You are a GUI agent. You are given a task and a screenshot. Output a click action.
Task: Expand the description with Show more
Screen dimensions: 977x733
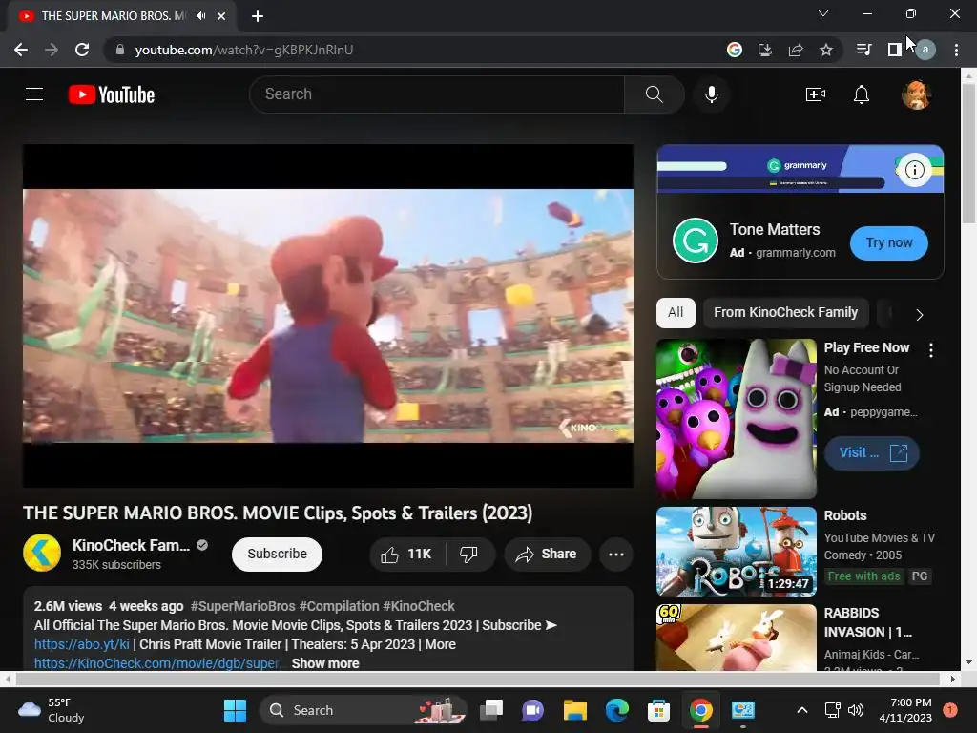coord(325,664)
